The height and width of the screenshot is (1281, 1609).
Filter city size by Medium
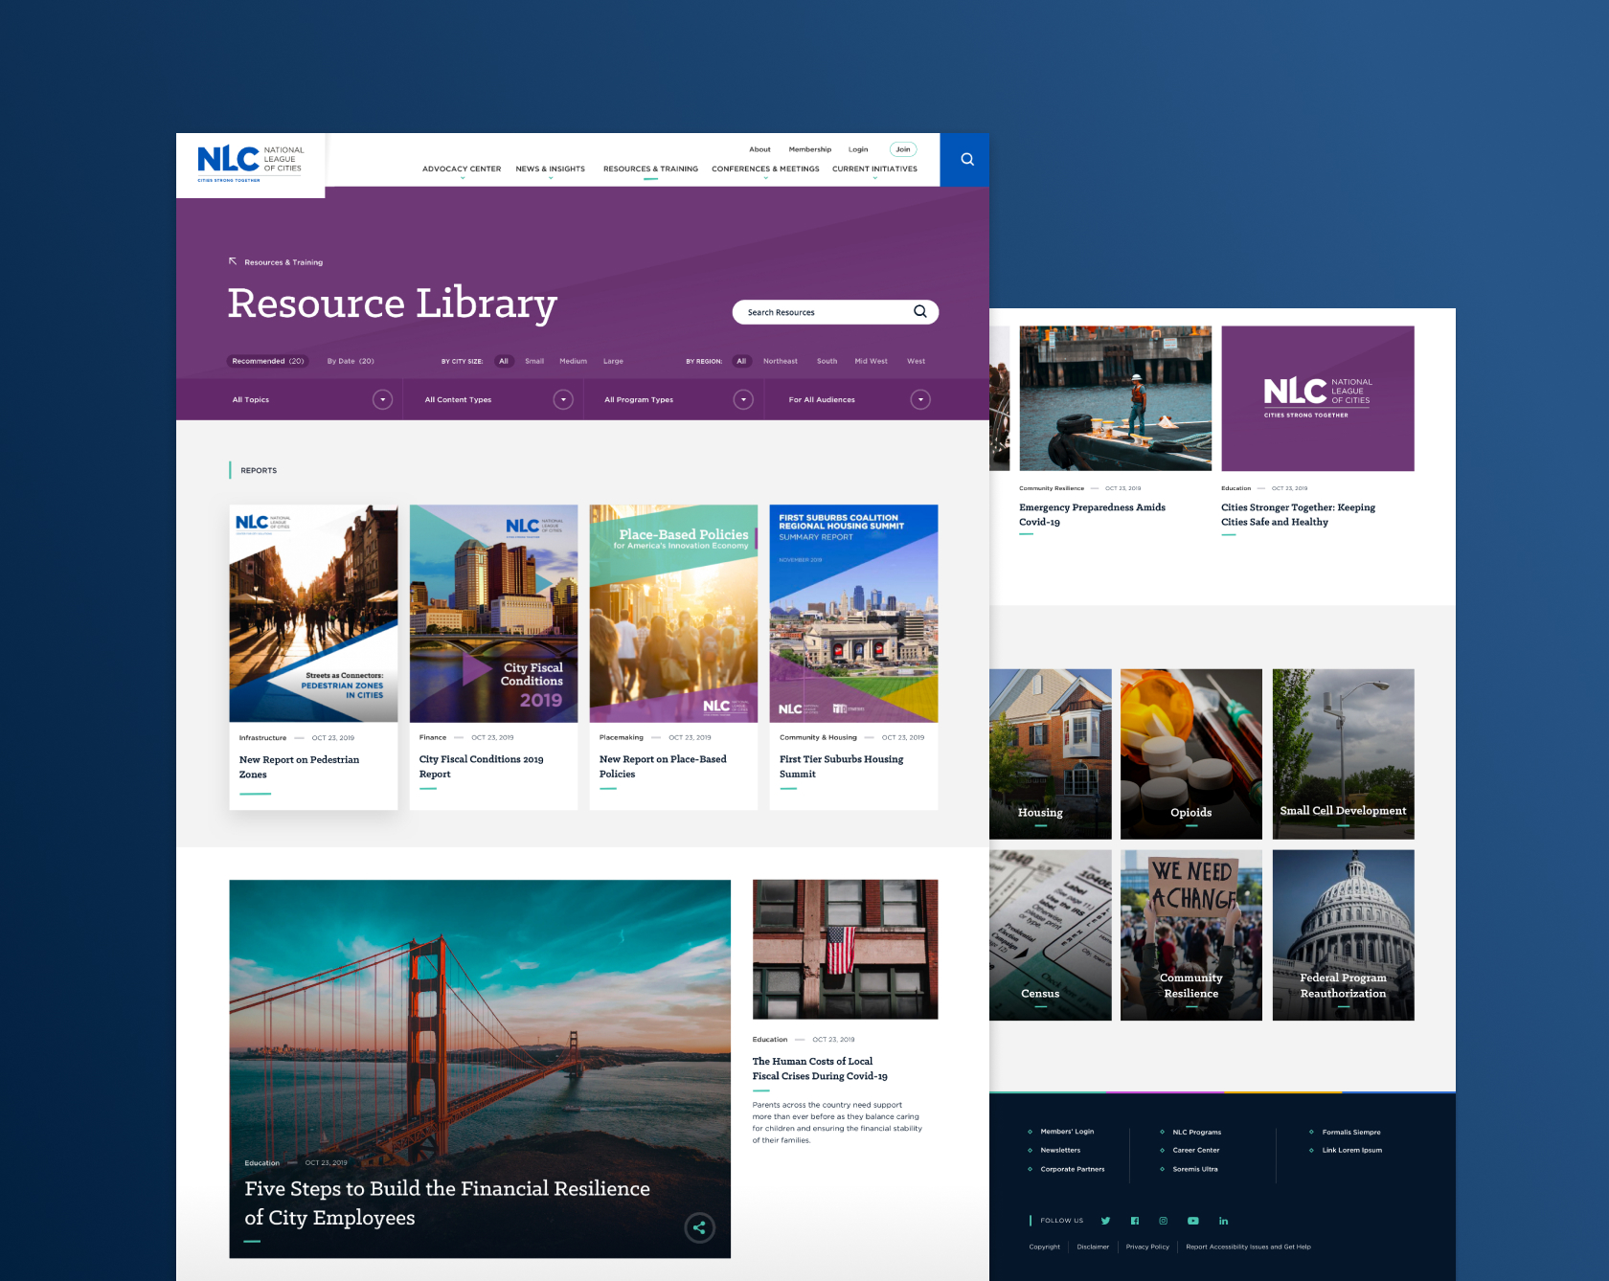click(573, 361)
